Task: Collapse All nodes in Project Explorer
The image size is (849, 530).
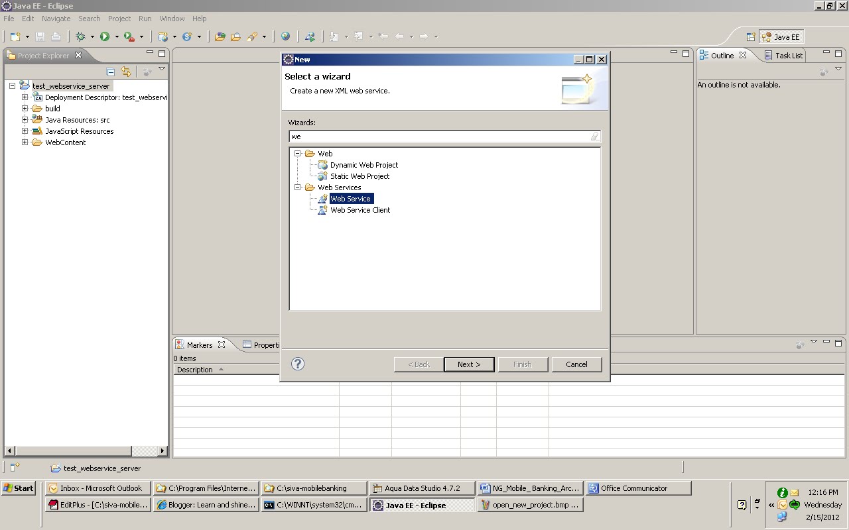Action: [x=110, y=72]
